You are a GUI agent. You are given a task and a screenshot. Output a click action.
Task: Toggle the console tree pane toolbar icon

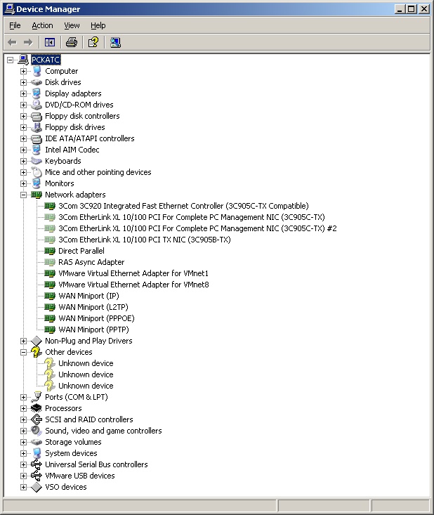click(x=50, y=42)
